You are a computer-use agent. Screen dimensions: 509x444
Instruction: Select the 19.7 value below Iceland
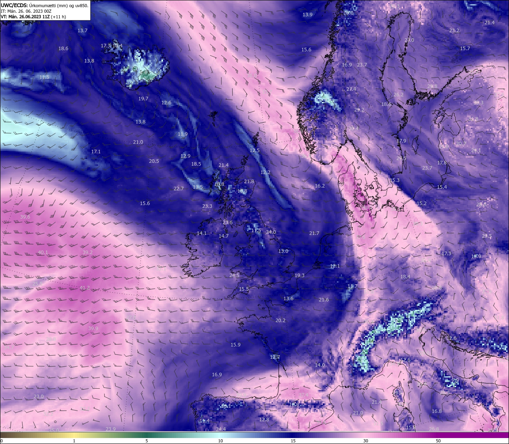click(143, 99)
